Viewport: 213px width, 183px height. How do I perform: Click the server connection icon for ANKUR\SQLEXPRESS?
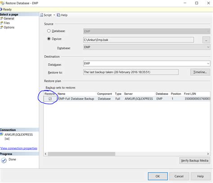pyautogui.click(x=1, y=134)
